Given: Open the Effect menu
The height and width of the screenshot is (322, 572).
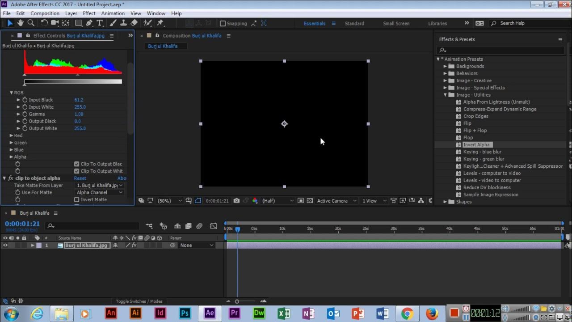Looking at the screenshot, I should [x=89, y=13].
